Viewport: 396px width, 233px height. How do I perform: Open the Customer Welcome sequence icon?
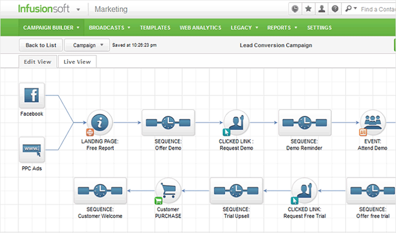click(100, 190)
